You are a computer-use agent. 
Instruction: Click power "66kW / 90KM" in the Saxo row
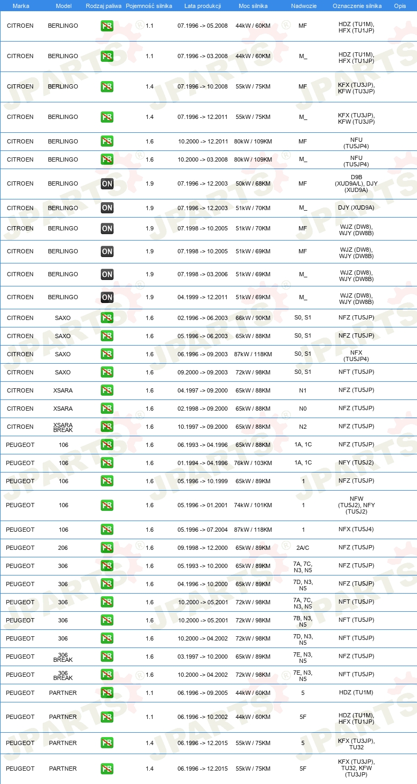click(x=253, y=318)
